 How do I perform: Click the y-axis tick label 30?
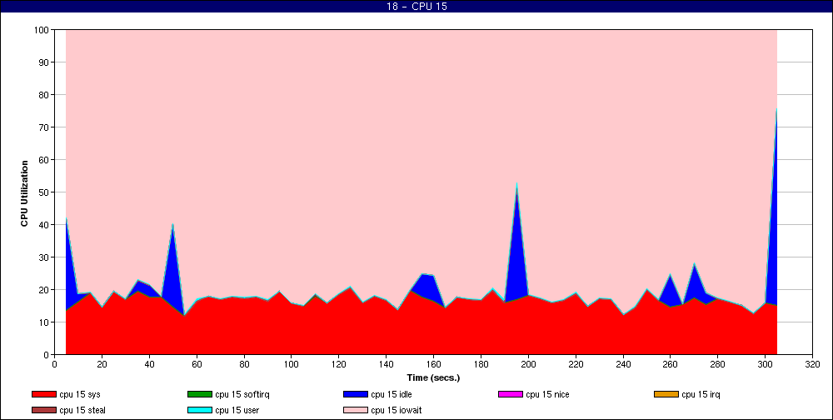(44, 257)
